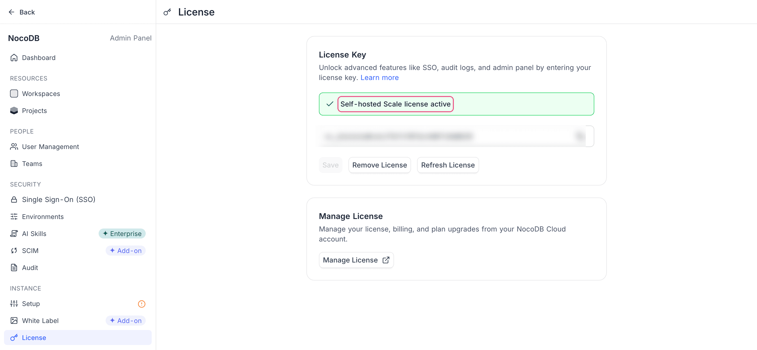Viewport: 757px width, 350px height.
Task: Navigate to the Audit page
Action: [78, 267]
